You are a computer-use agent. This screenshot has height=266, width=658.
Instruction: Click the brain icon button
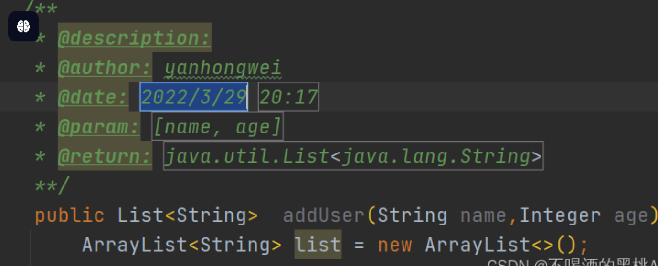(23, 26)
